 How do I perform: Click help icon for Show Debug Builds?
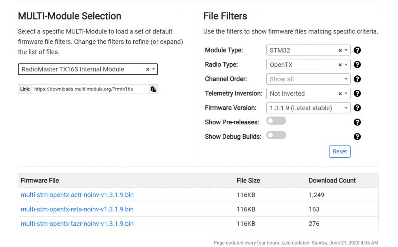coord(357,136)
